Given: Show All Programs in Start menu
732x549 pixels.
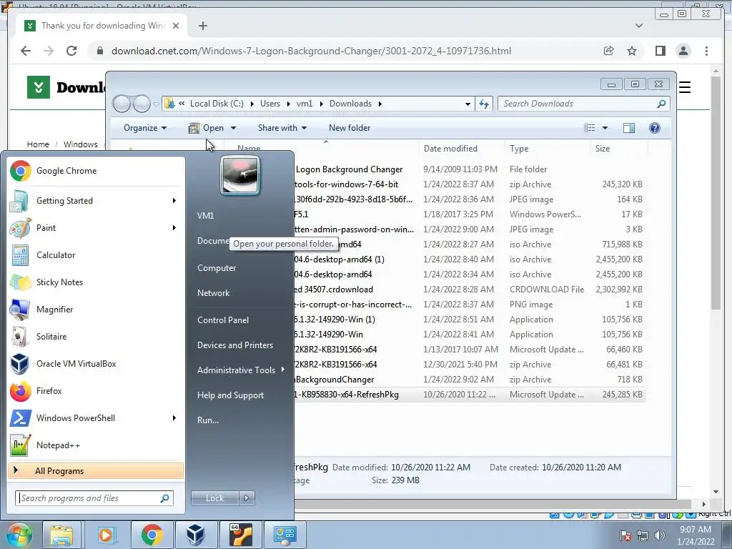Looking at the screenshot, I should pos(96,470).
